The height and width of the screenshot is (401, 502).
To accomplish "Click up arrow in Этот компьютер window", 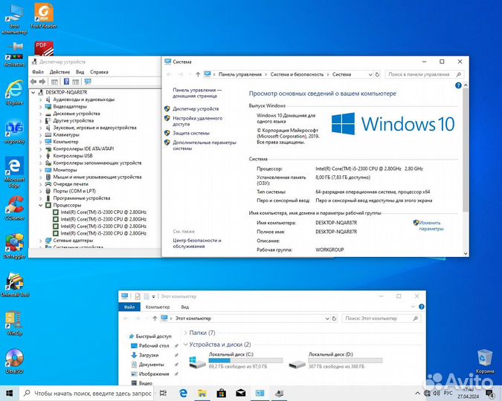I will coord(155,319).
